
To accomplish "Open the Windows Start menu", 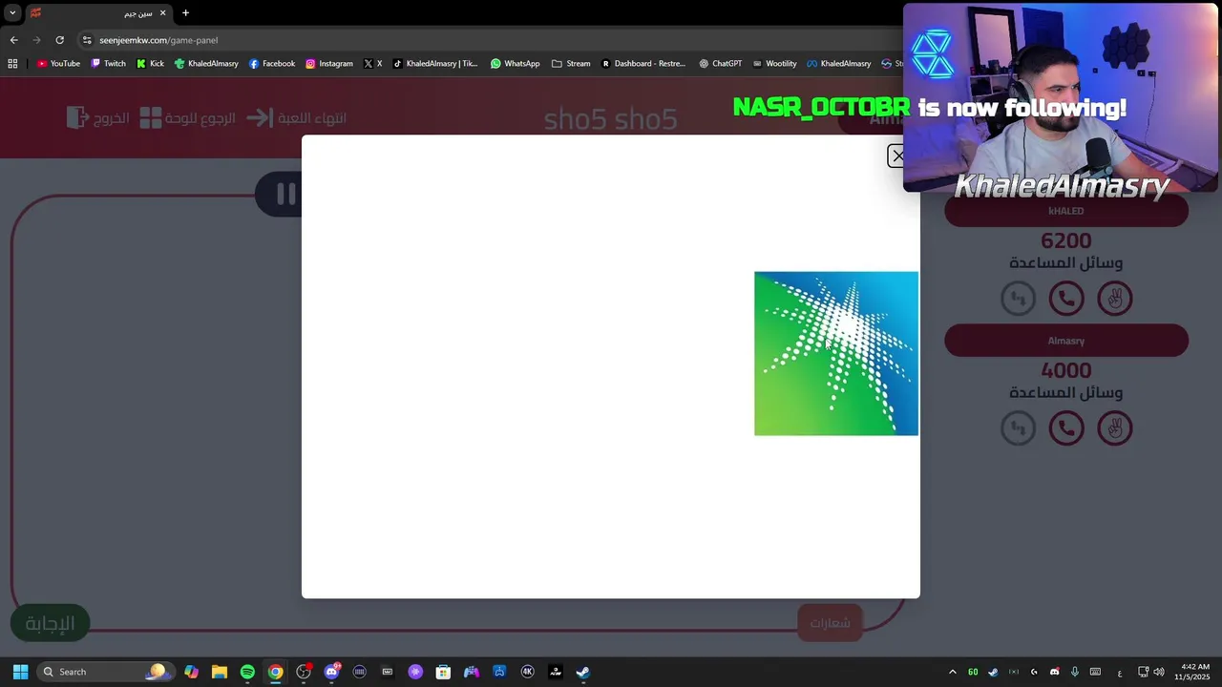I will [20, 672].
